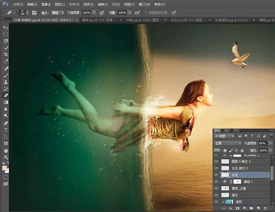Create a new group with folder icon

pos(251,208)
